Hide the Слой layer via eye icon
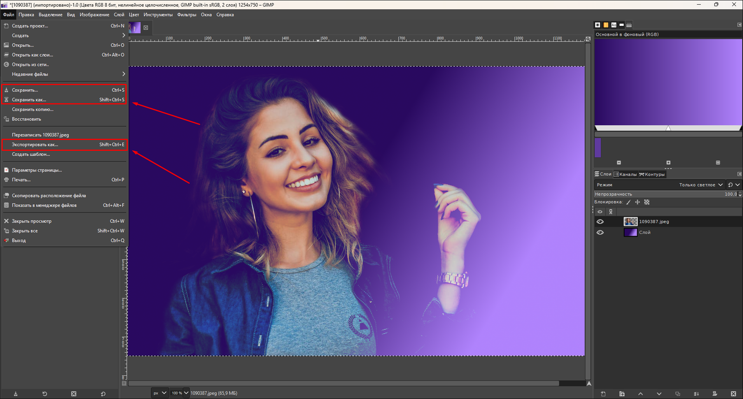 click(x=600, y=232)
